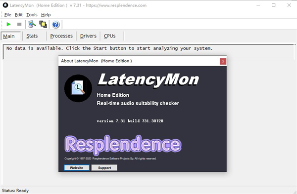The width and height of the screenshot is (297, 194).
Task: Minimize the LatencyMon window
Action: (258, 5)
